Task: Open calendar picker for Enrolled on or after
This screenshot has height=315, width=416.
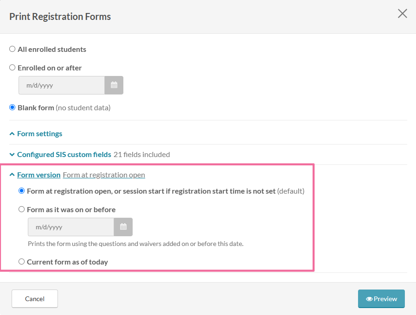Action: click(x=114, y=85)
